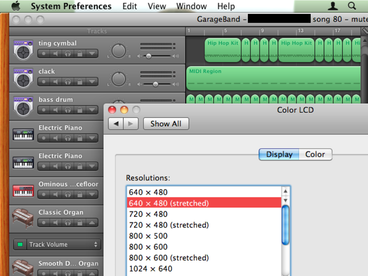Viewport: 368px width, 276px height.
Task: Select the Ominous red keyboard icon
Action: pos(23,191)
